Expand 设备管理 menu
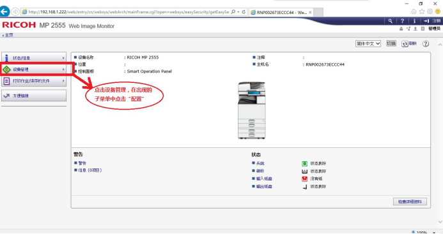Screen dimensions: 443x234 (34, 69)
